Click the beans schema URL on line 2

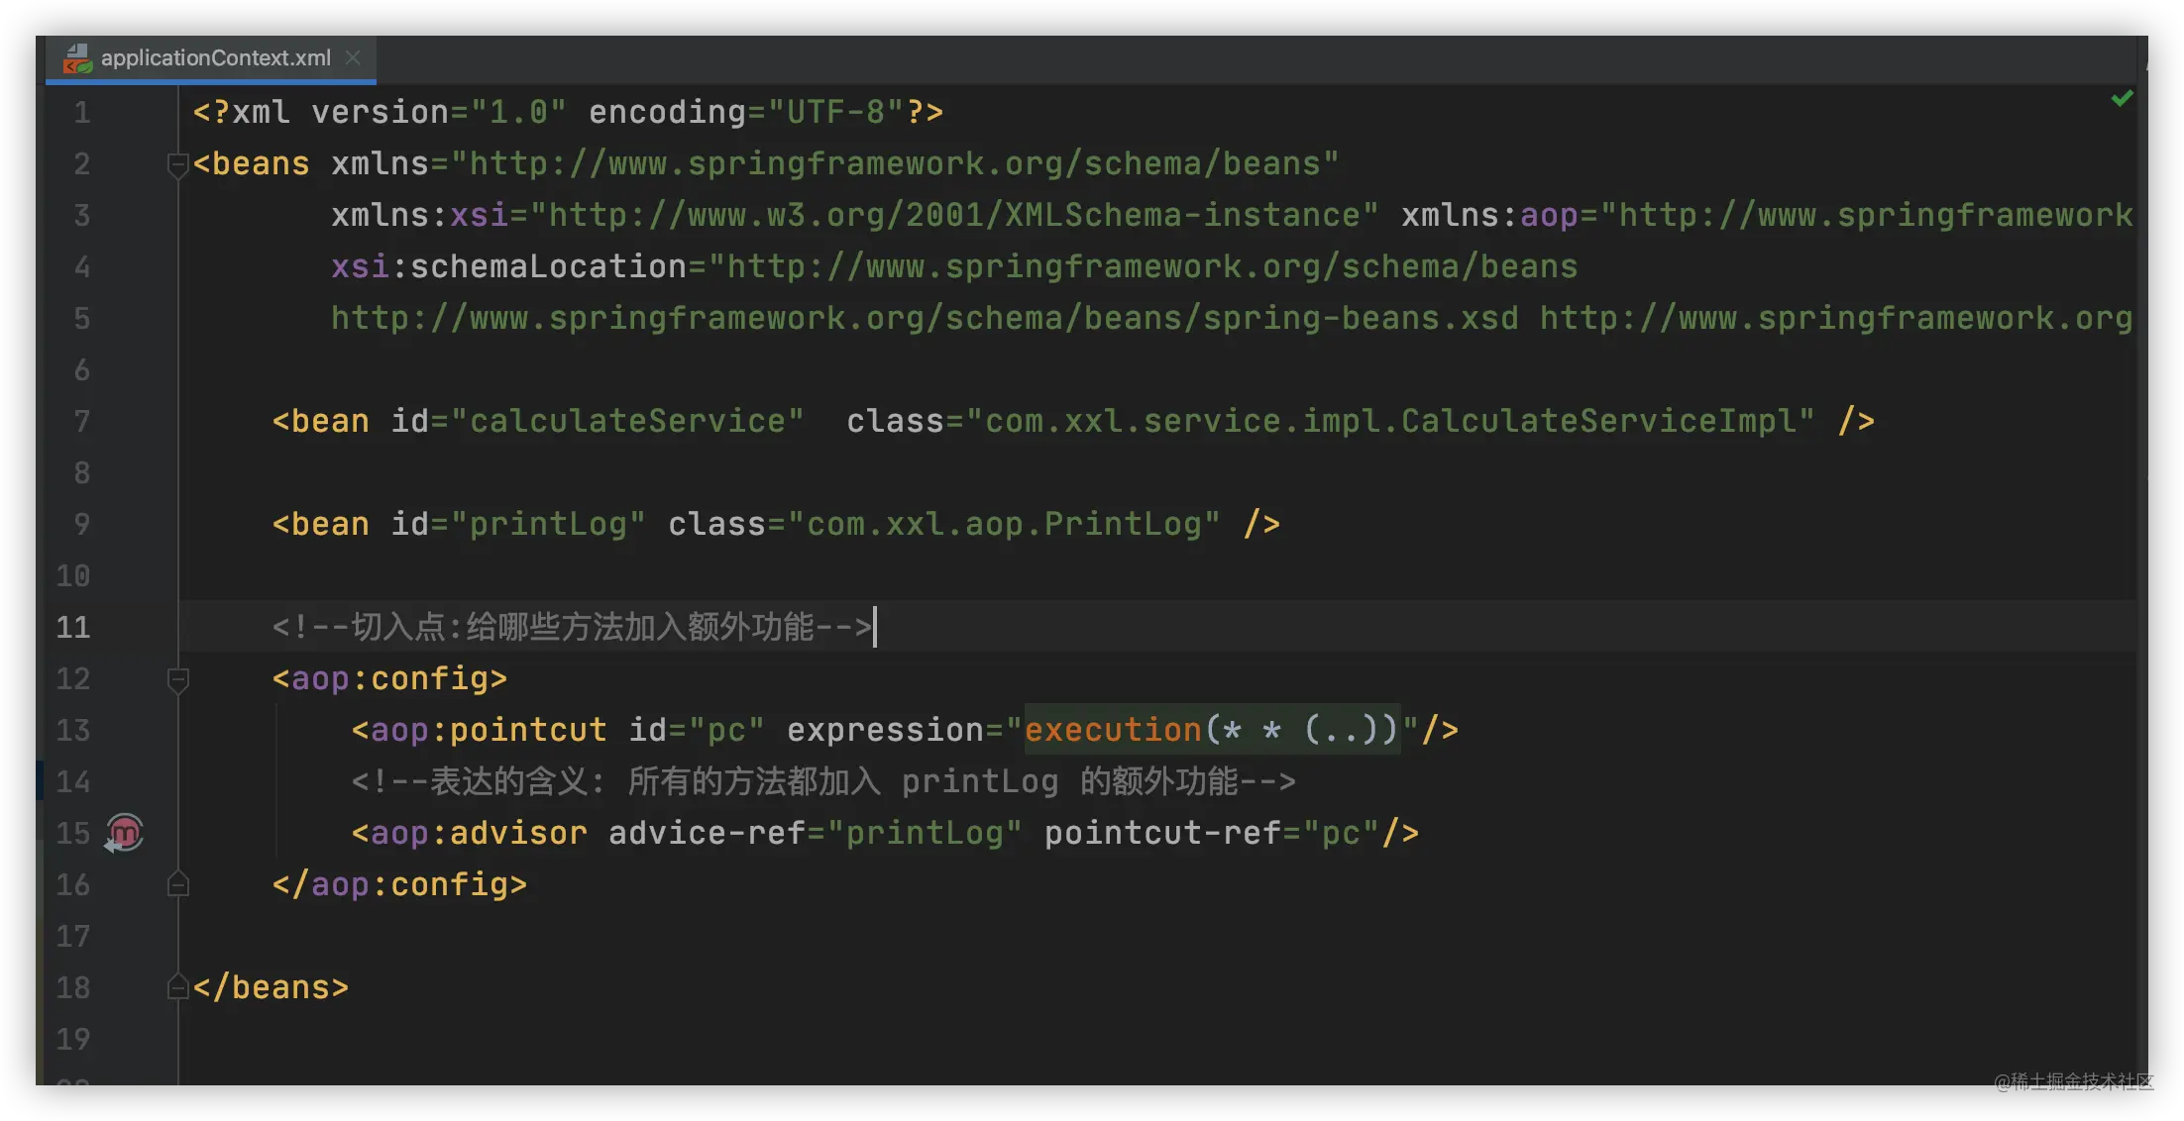point(894,164)
